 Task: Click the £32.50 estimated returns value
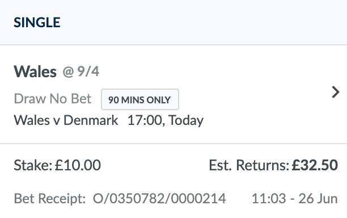point(315,165)
